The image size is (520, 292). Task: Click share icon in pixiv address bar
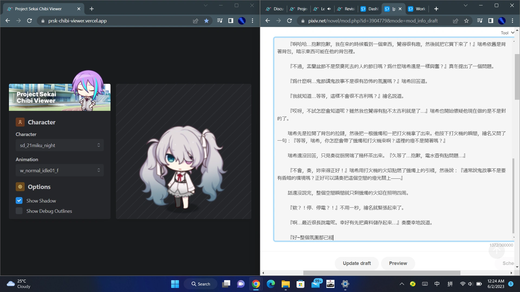[x=456, y=21]
